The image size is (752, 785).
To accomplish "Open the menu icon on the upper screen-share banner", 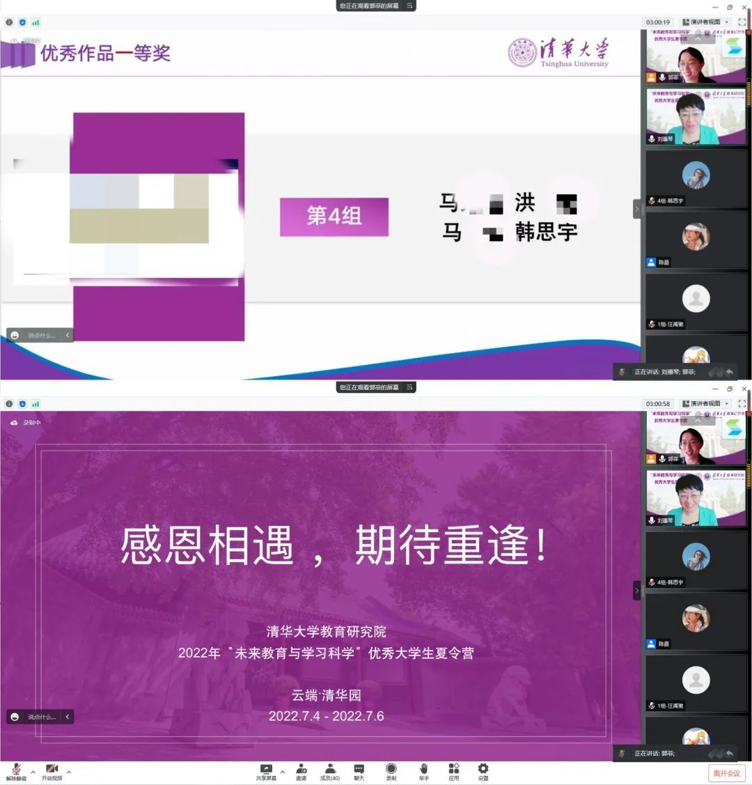I will point(409,6).
